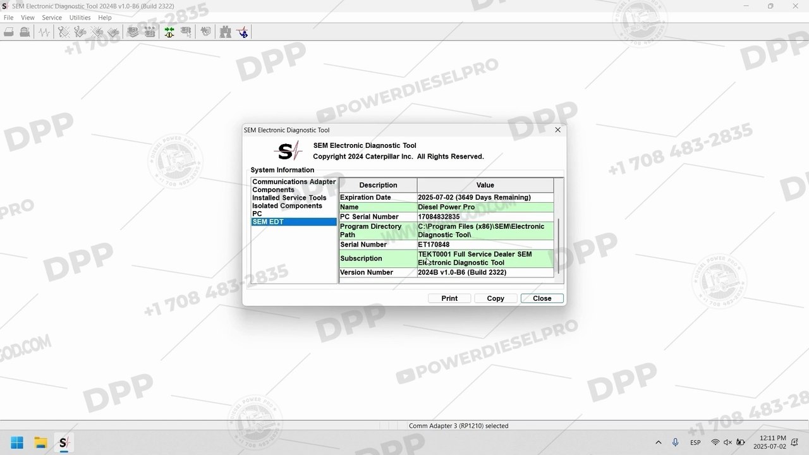The height and width of the screenshot is (455, 809).
Task: Click the battery tray icon
Action: (x=740, y=442)
